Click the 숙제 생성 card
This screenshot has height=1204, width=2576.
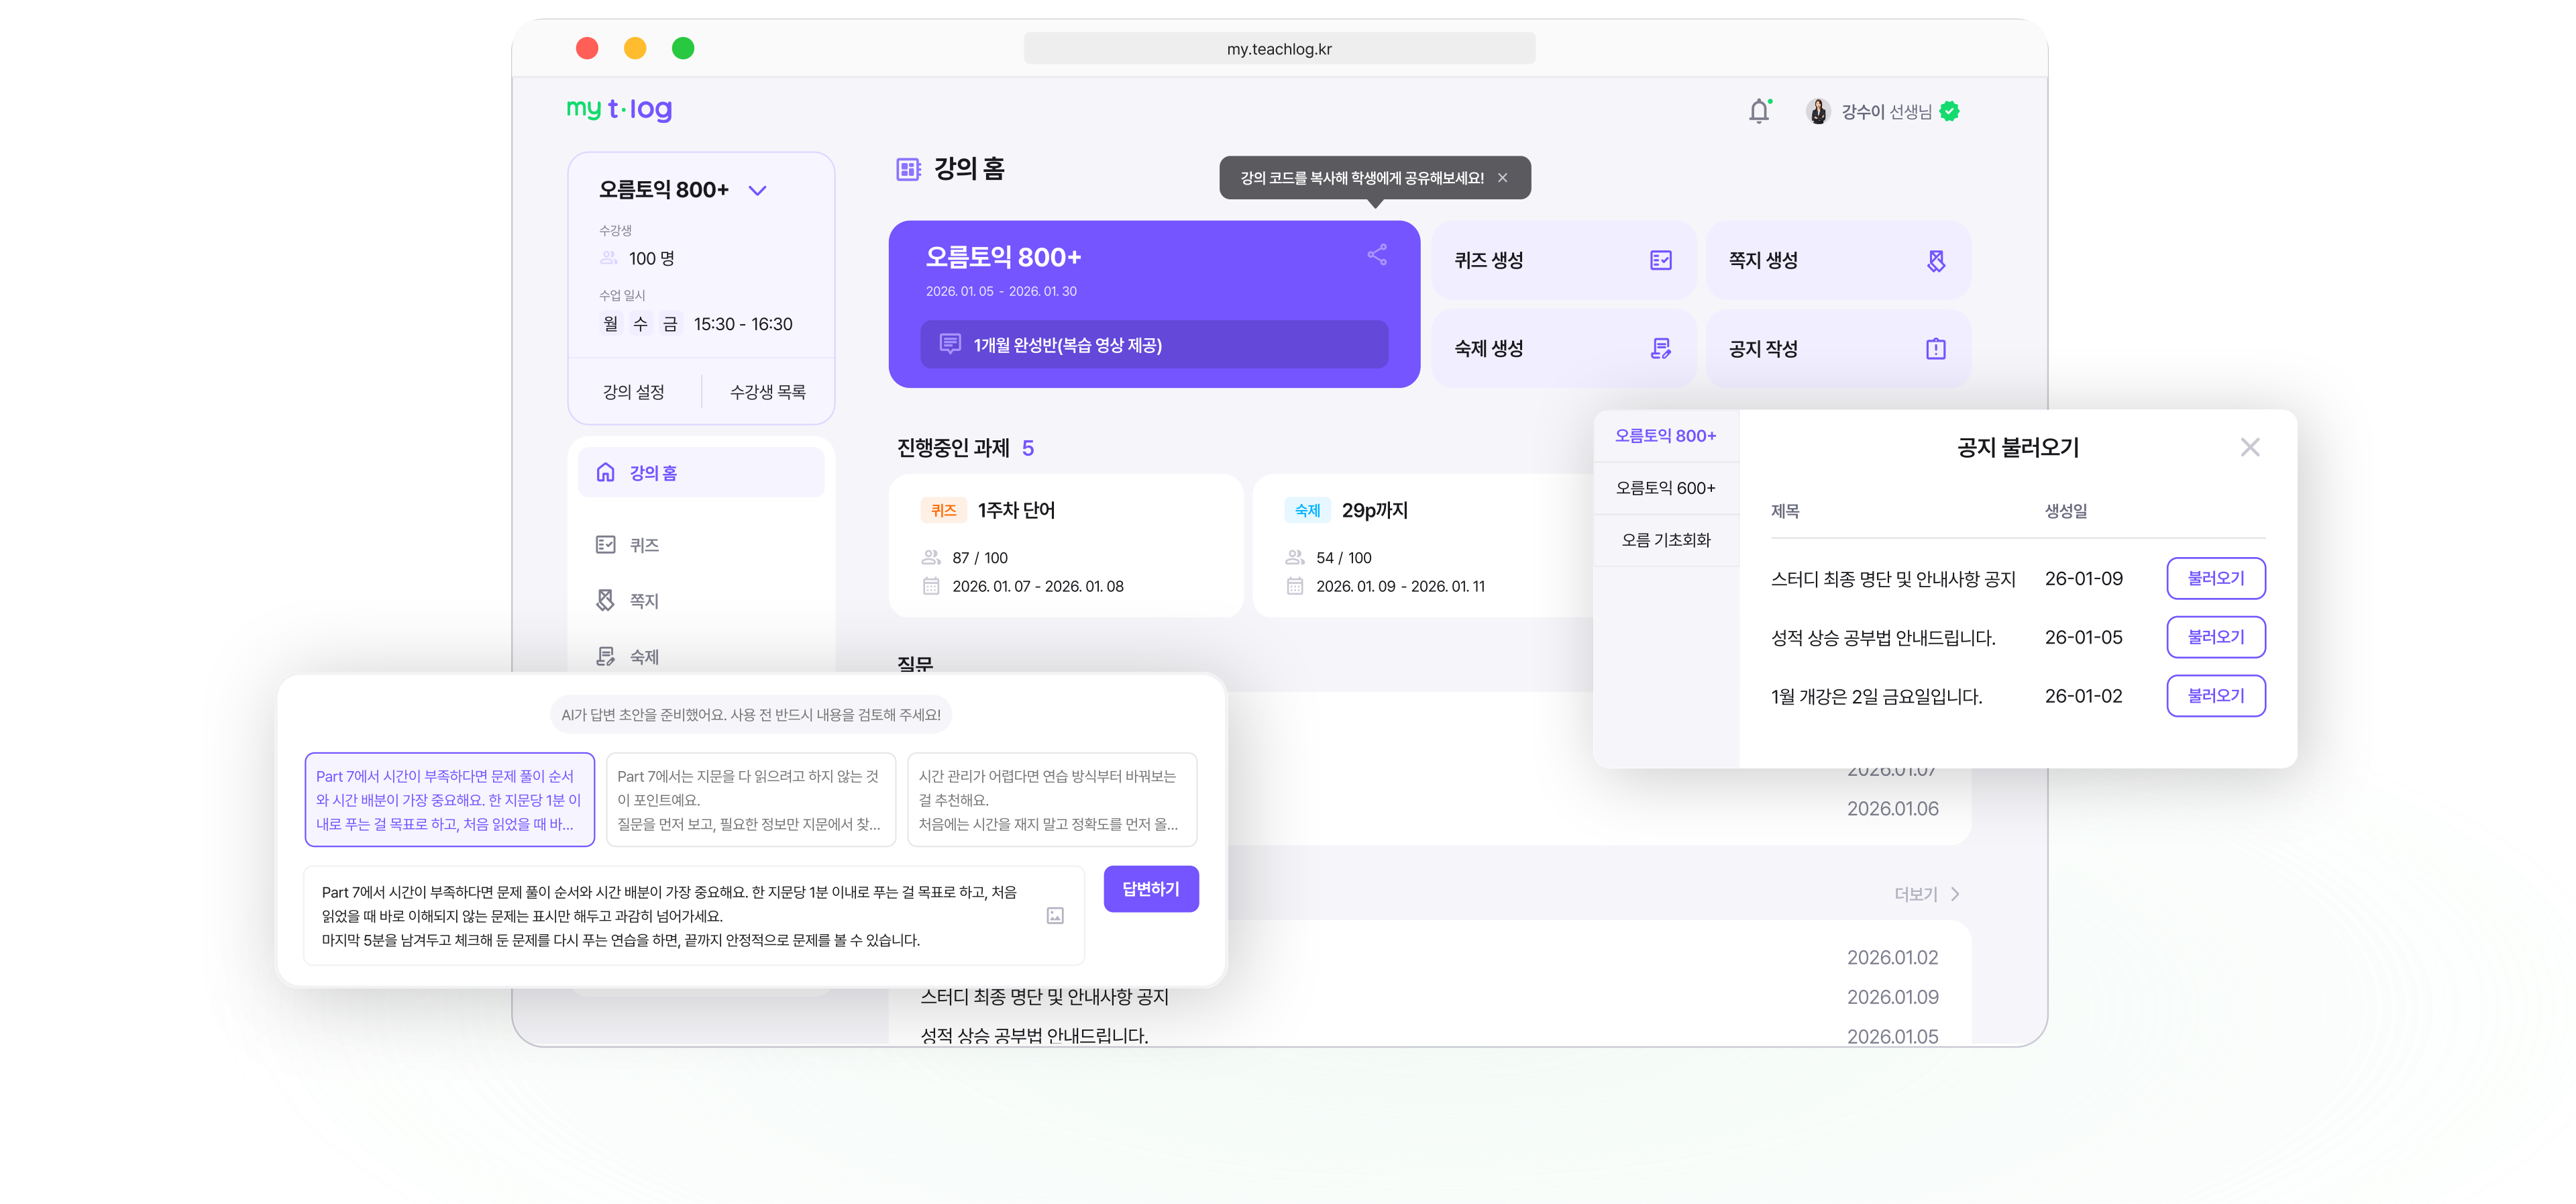click(x=1563, y=348)
